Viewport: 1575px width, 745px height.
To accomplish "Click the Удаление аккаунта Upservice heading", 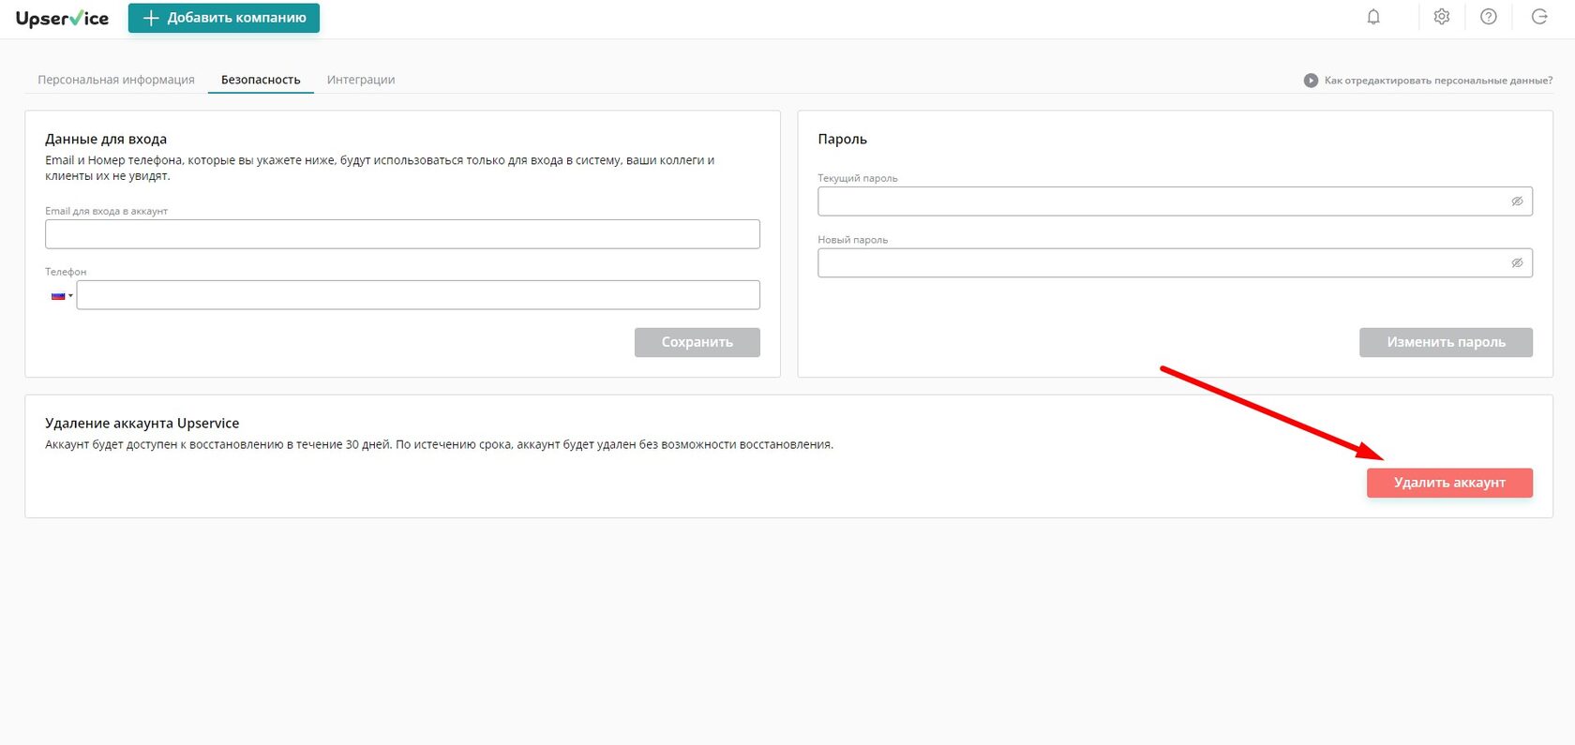I will [x=142, y=424].
